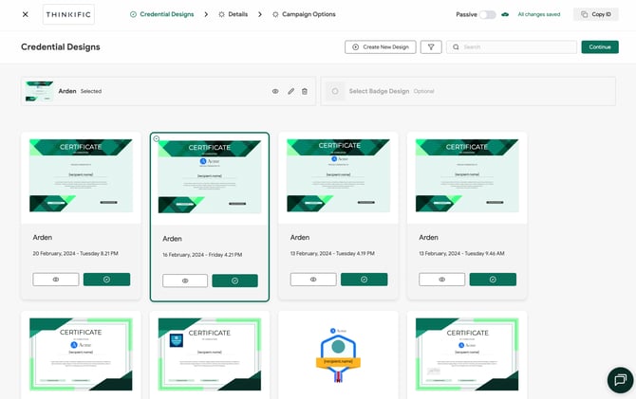Preview Arden 13 February 4.19 PM design
This screenshot has height=399, width=636.
coord(313,280)
